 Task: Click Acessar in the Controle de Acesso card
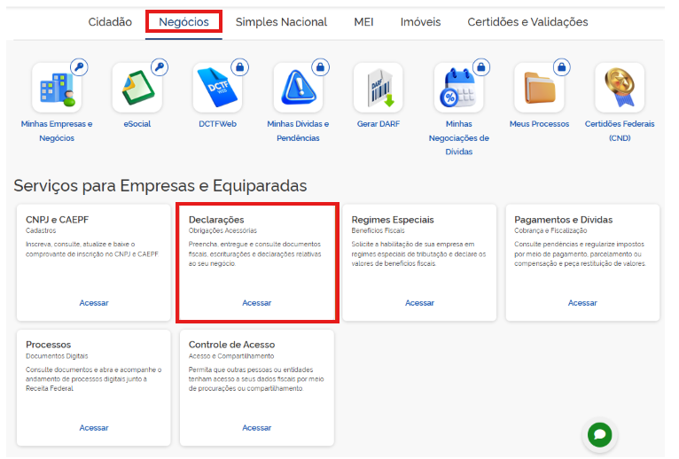click(256, 428)
